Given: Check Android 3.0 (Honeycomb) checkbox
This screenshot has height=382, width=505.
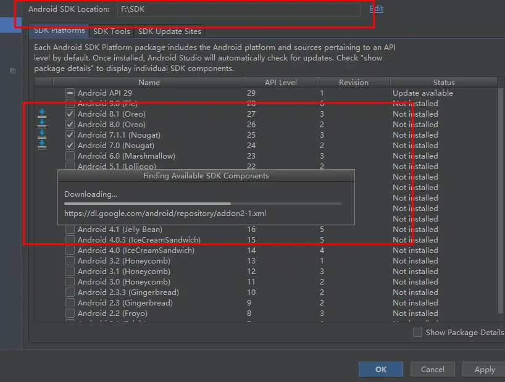Looking at the screenshot, I should [70, 282].
